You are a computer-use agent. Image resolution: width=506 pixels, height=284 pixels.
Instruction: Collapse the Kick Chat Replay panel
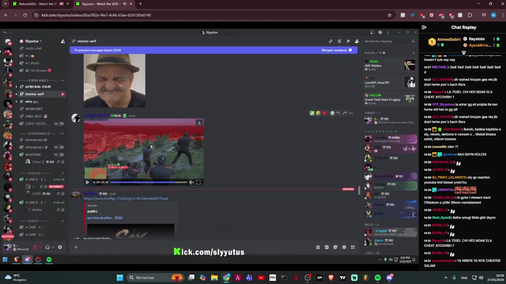[x=424, y=27]
